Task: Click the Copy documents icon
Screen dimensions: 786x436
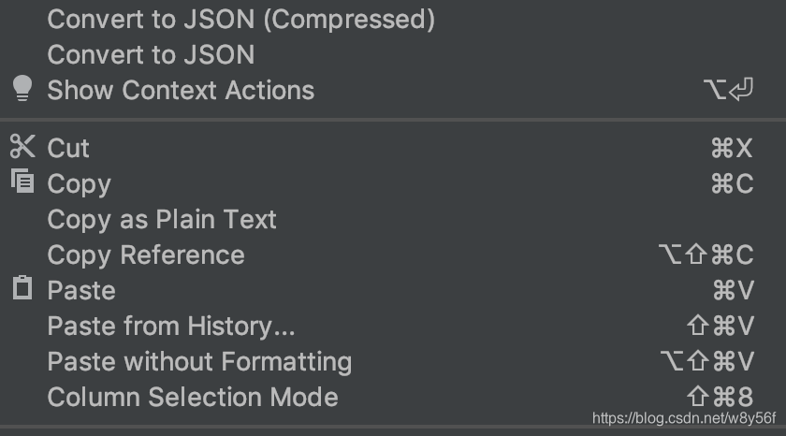Action: pos(22,182)
